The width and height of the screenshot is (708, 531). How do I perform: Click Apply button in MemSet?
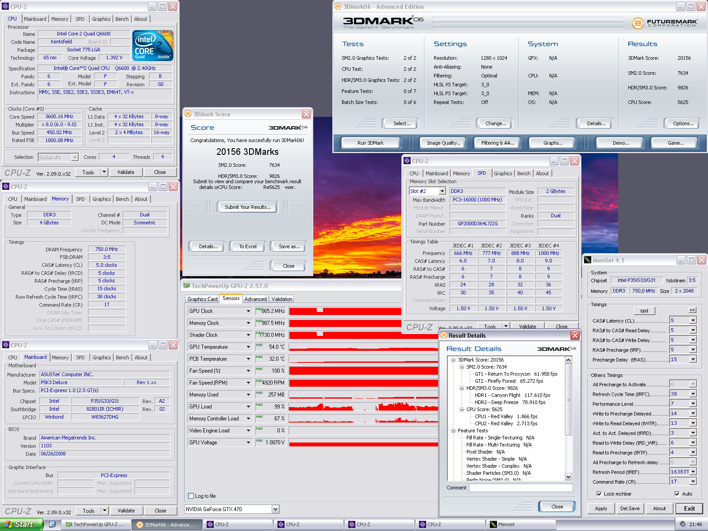pyautogui.click(x=601, y=508)
